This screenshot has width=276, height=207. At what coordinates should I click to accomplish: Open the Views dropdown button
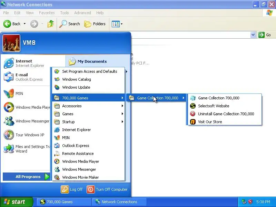tap(117, 24)
